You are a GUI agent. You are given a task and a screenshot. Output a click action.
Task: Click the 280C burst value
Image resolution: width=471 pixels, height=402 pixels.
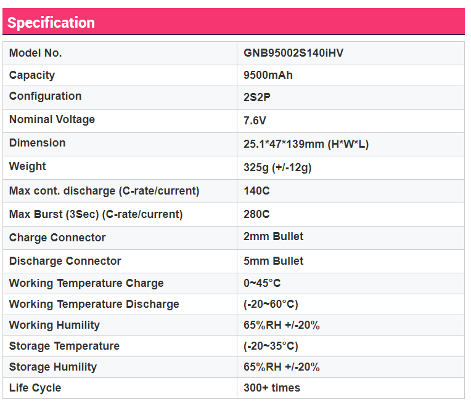point(256,214)
